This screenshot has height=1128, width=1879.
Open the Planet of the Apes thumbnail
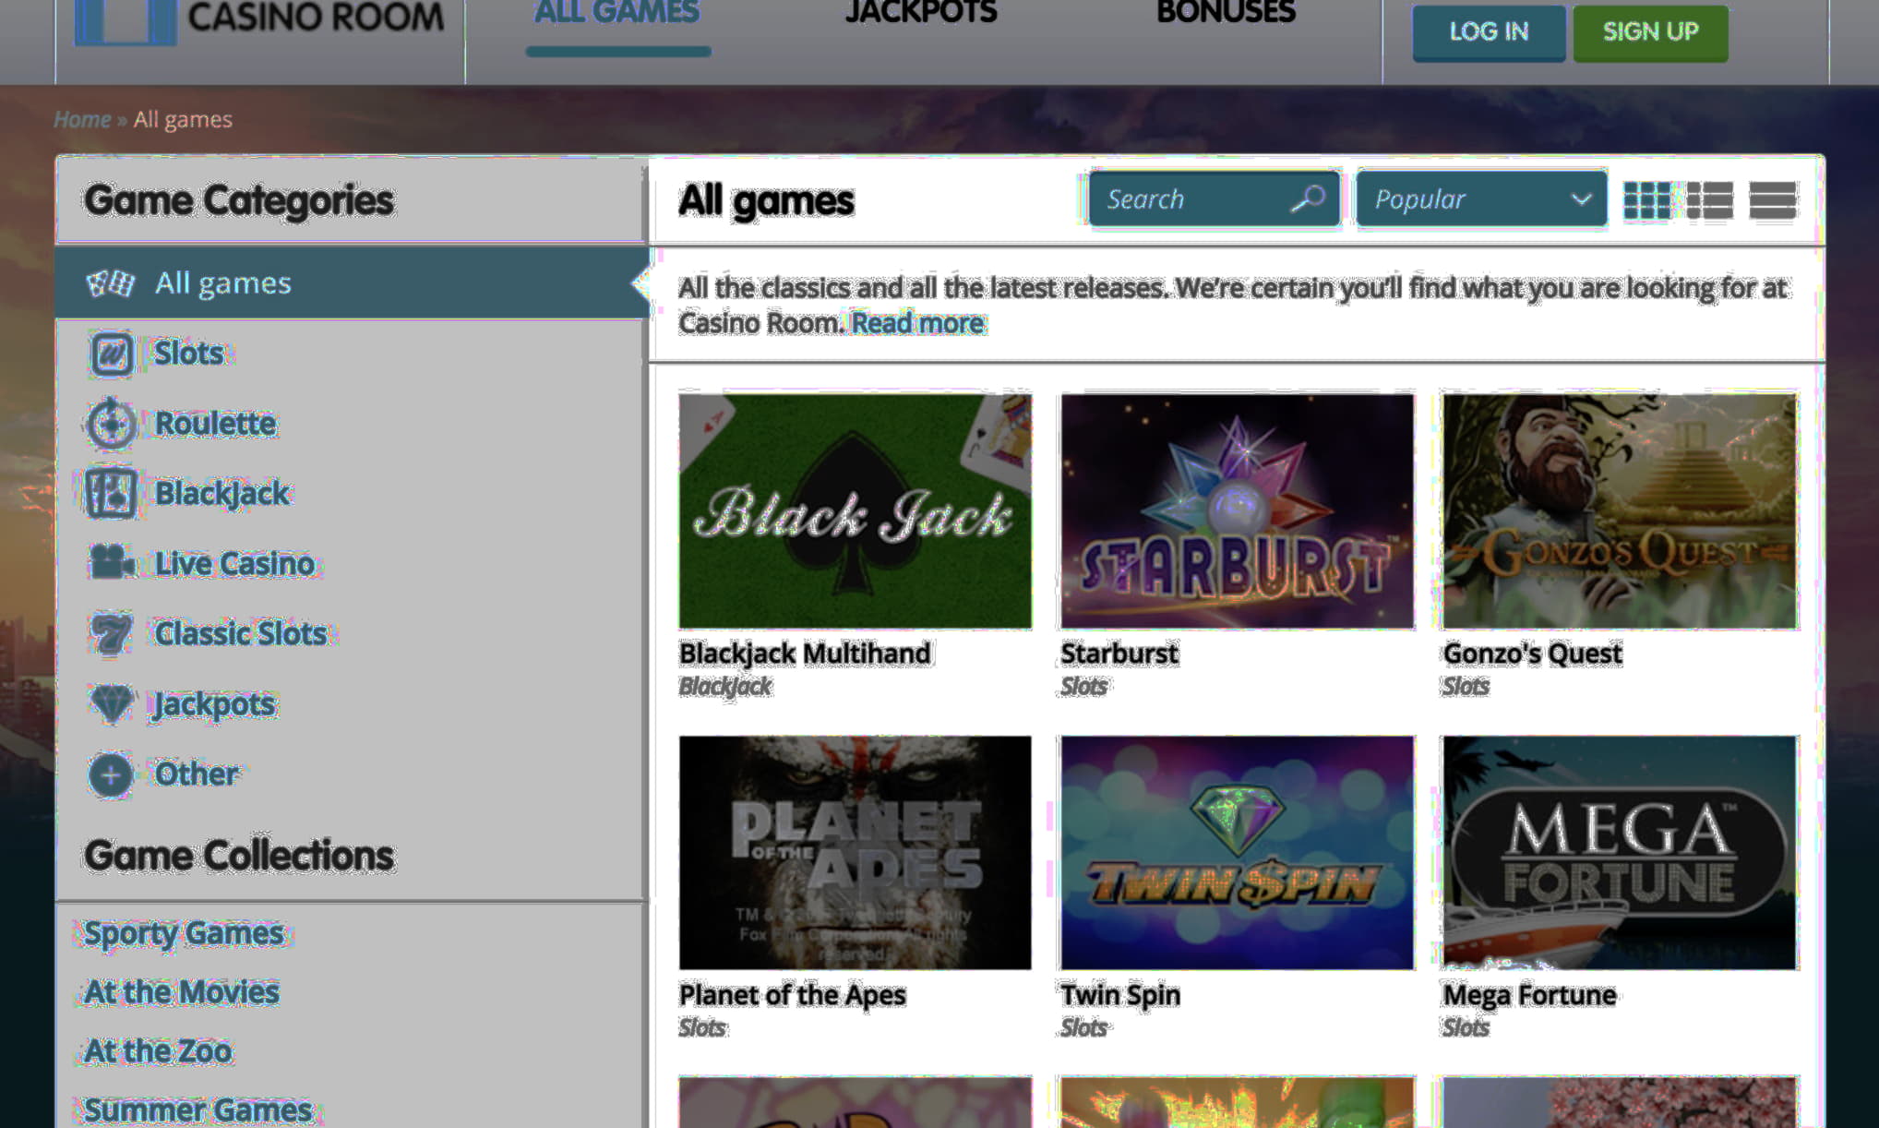[855, 853]
